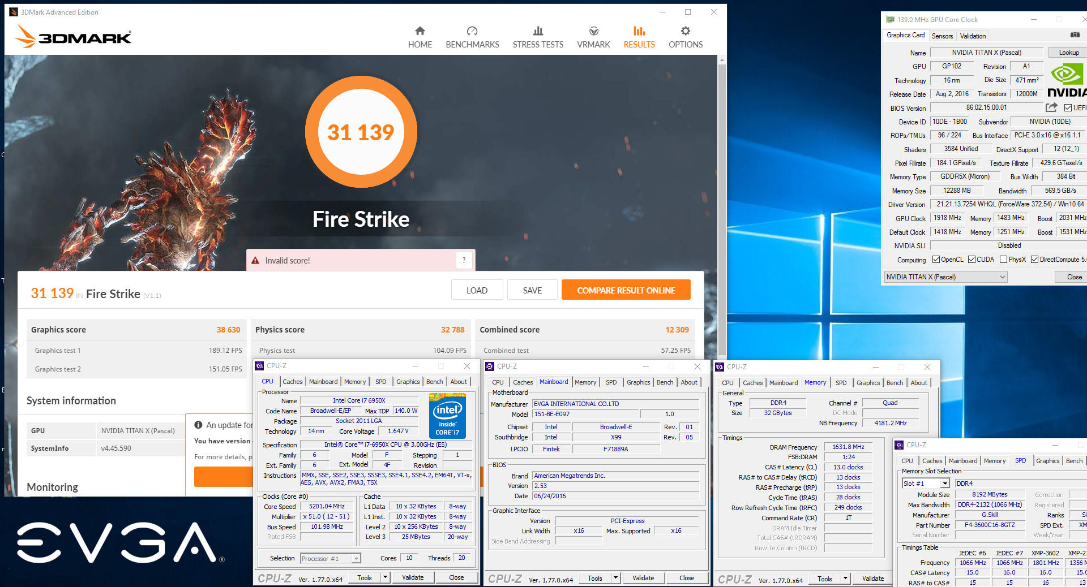The width and height of the screenshot is (1087, 587).
Task: Click the DRAM Frequency value 1631.8 MHz
Action: click(x=848, y=447)
